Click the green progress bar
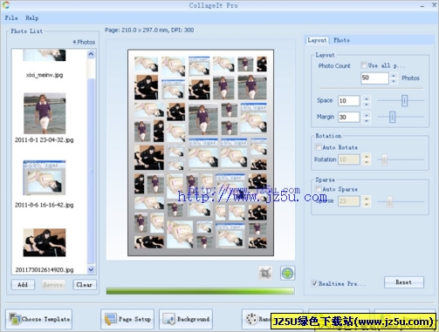The image size is (439, 332). pyautogui.click(x=200, y=291)
